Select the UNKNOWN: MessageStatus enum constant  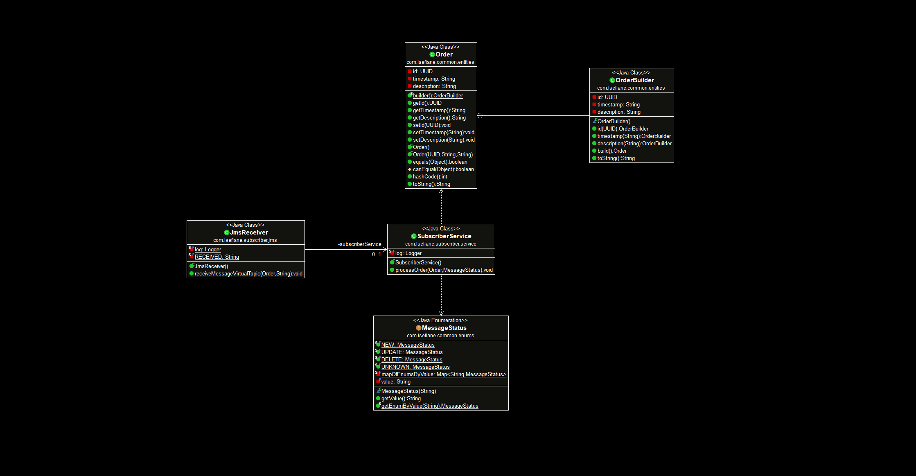pyautogui.click(x=415, y=367)
